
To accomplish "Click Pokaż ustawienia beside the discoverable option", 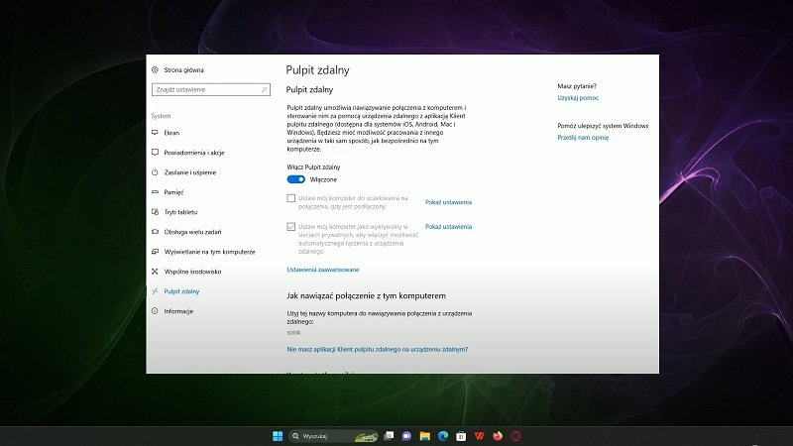I will (x=449, y=227).
